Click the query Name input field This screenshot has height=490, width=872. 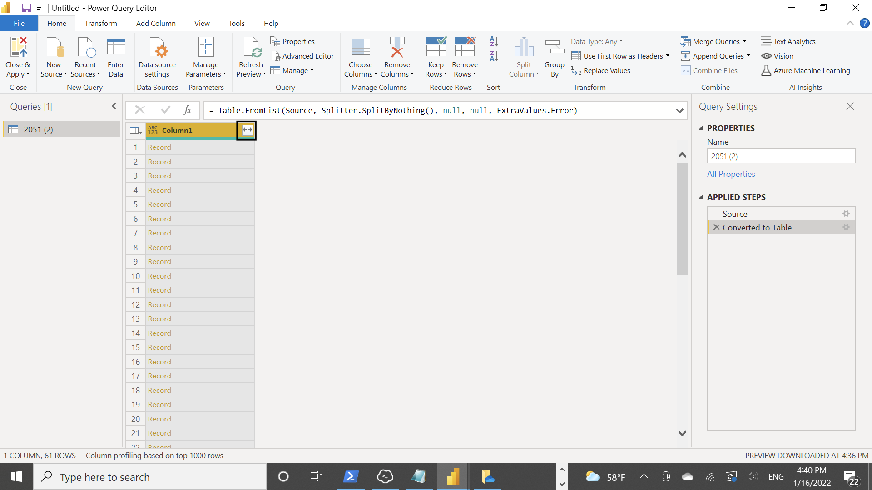tap(781, 156)
